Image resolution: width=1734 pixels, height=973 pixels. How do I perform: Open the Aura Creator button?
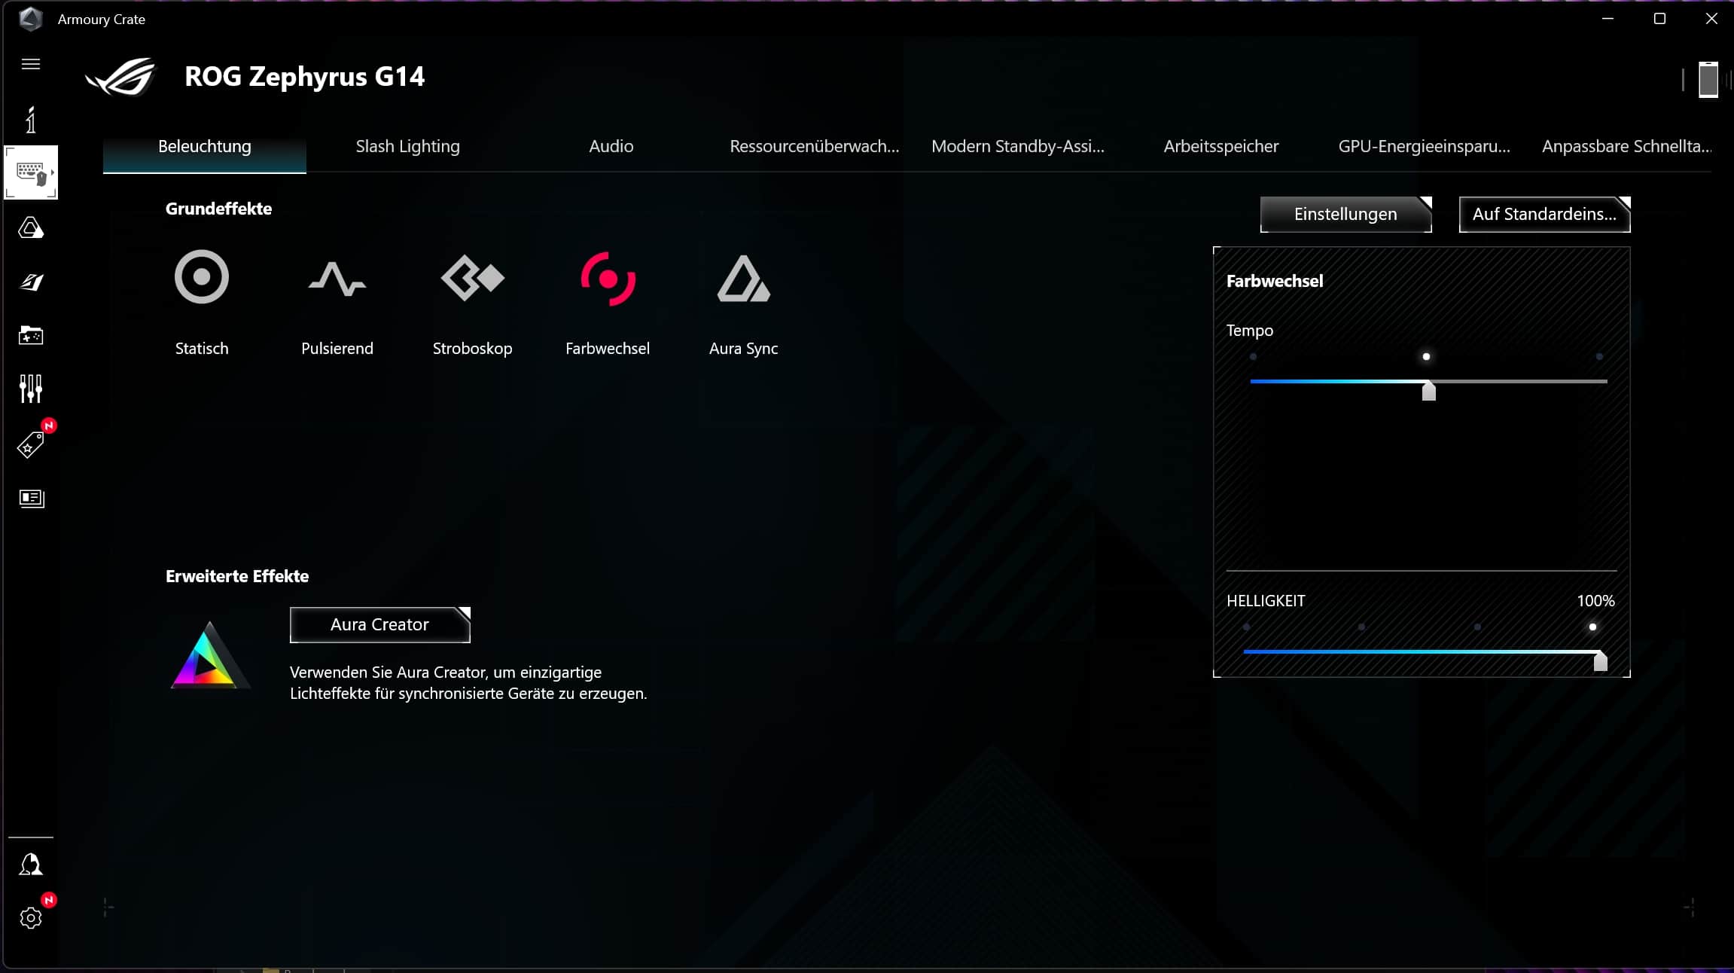click(x=379, y=624)
